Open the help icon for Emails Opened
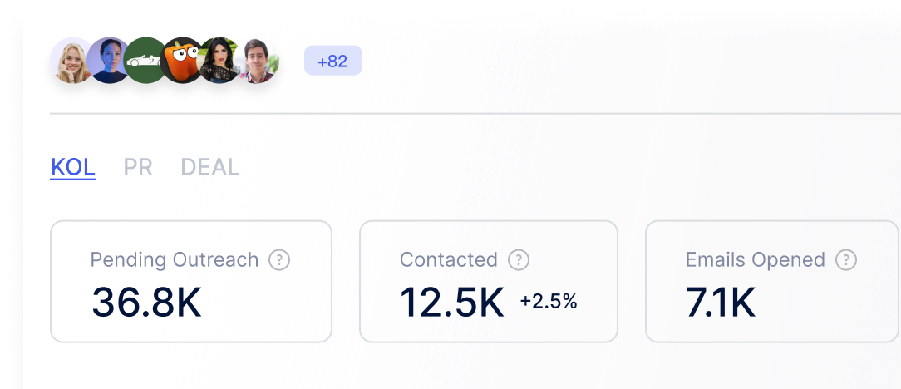The width and height of the screenshot is (901, 389). [x=846, y=259]
